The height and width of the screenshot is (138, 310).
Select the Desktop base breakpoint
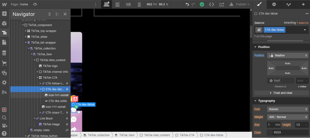point(106,4)
